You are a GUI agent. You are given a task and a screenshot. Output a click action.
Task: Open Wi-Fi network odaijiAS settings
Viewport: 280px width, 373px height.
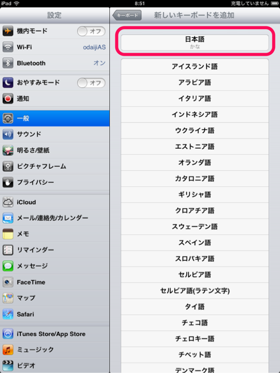coord(55,47)
